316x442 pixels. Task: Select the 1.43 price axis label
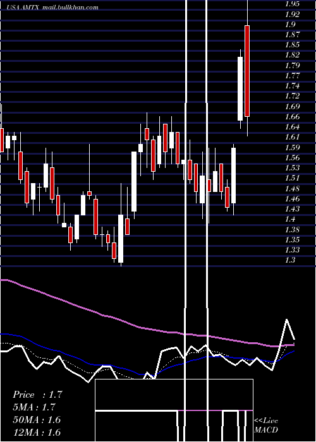(292, 209)
